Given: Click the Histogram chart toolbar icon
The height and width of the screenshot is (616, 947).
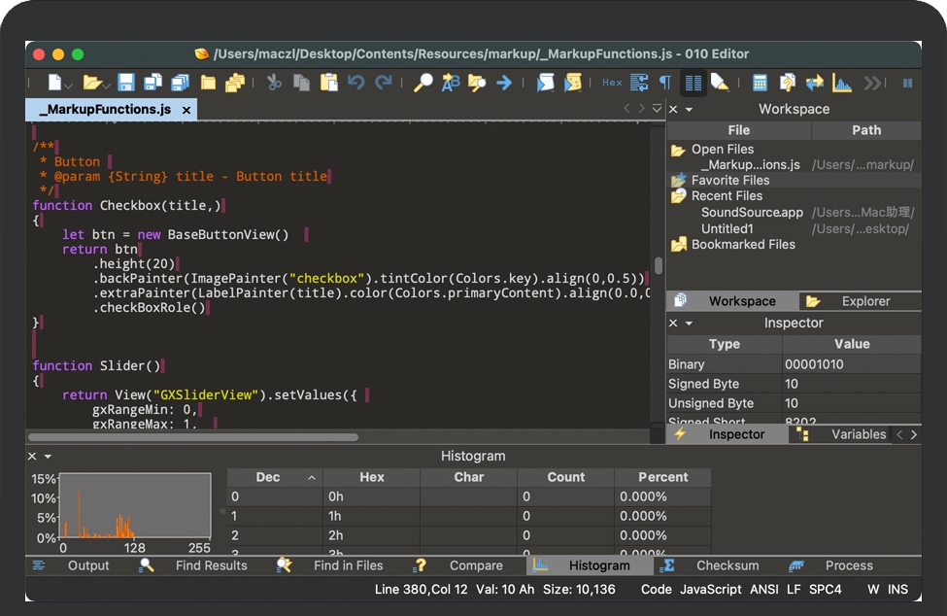Looking at the screenshot, I should [x=842, y=83].
